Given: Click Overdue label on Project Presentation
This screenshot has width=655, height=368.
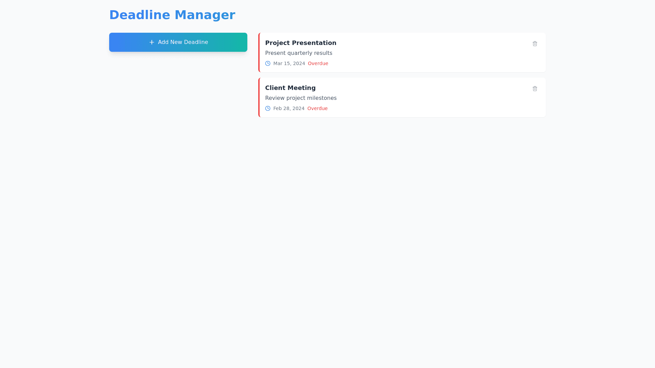Looking at the screenshot, I should (x=318, y=63).
